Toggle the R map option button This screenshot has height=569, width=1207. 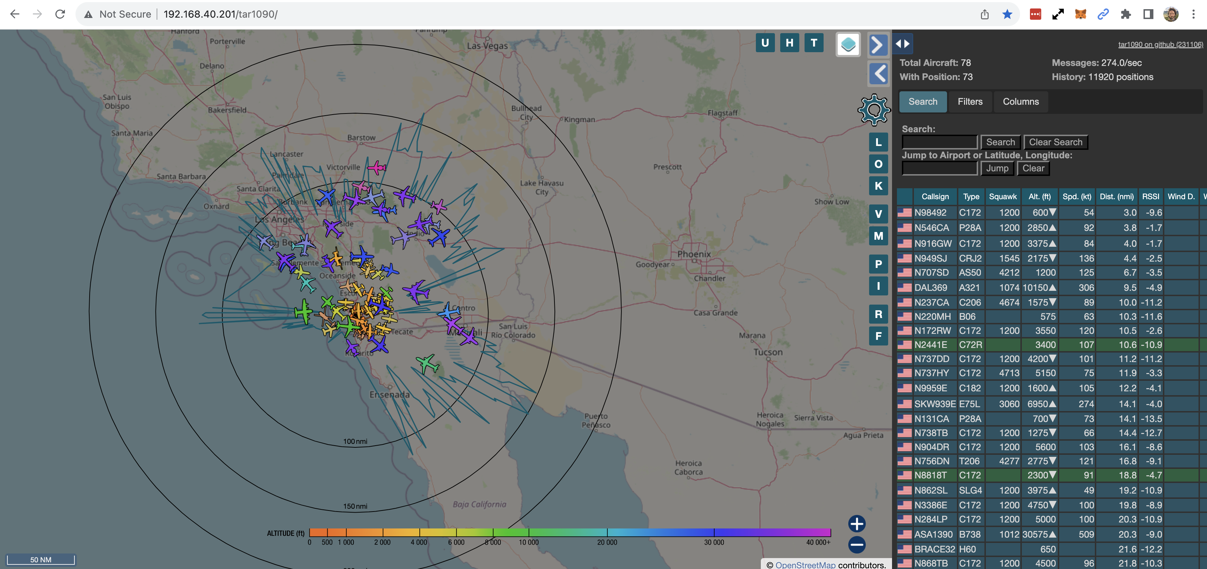coord(878,314)
